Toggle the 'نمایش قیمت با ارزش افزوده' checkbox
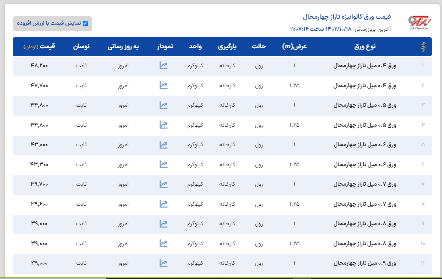Viewport: 442px width, 279px height. (x=85, y=23)
